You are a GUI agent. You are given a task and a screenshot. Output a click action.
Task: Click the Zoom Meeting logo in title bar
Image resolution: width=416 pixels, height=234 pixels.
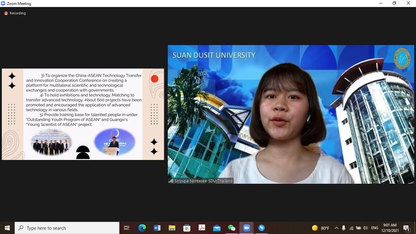[3, 4]
